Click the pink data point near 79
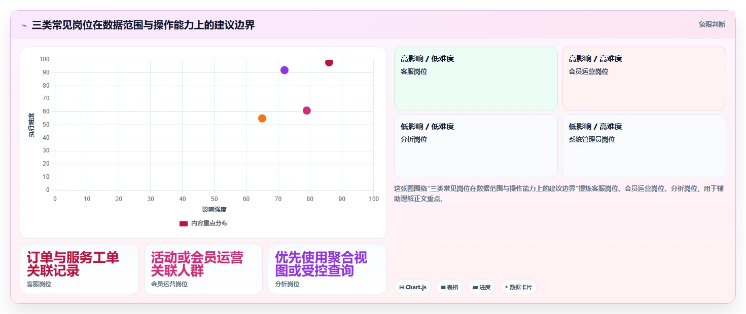 tap(307, 110)
